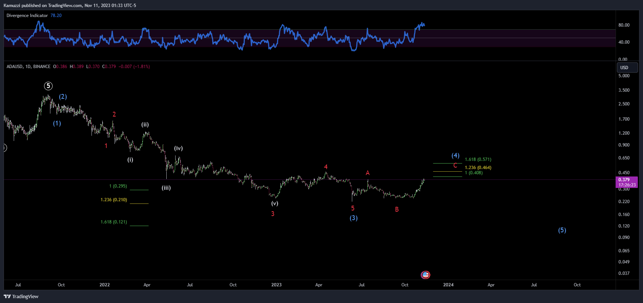Click the 80.00 indicator scale label
Screen dimensions: 643x303
tap(624, 25)
